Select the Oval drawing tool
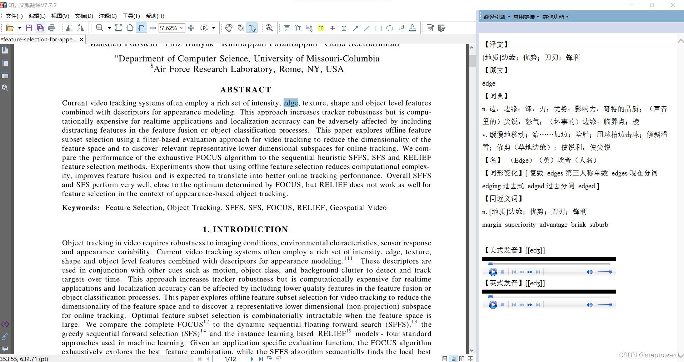This screenshot has height=362, width=684. click(390, 28)
